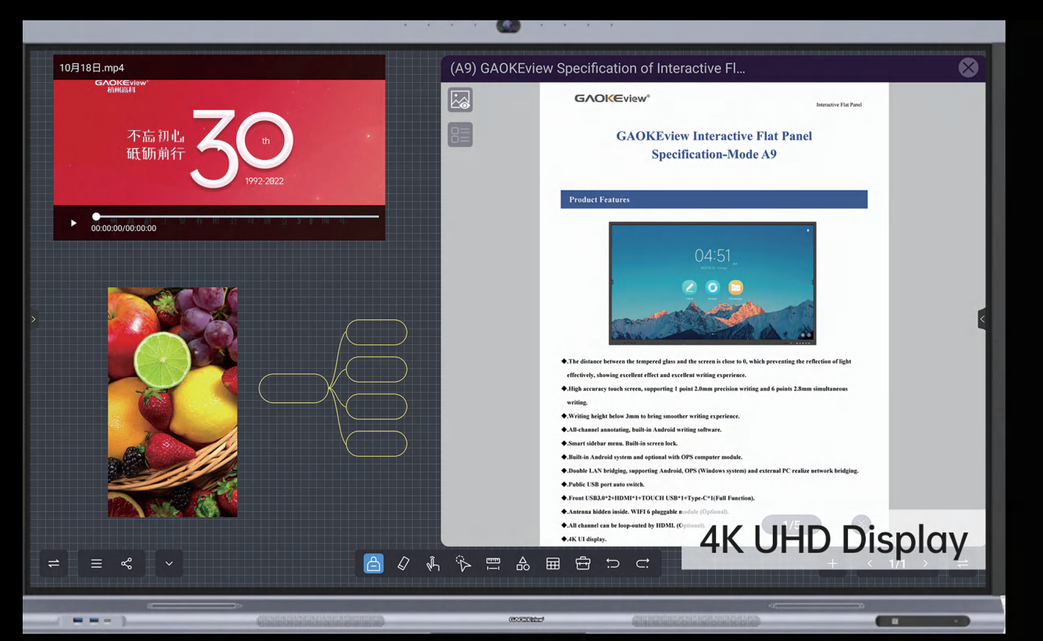Click the 10月18日.mp4 video title
The image size is (1043, 641).
(91, 68)
